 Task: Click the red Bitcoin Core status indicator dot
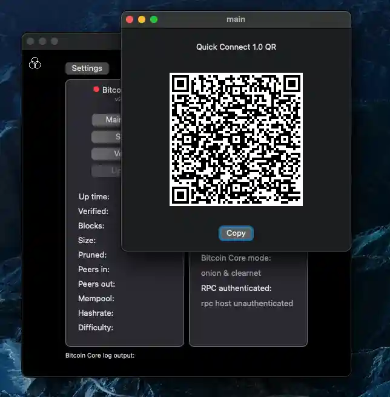coord(96,89)
